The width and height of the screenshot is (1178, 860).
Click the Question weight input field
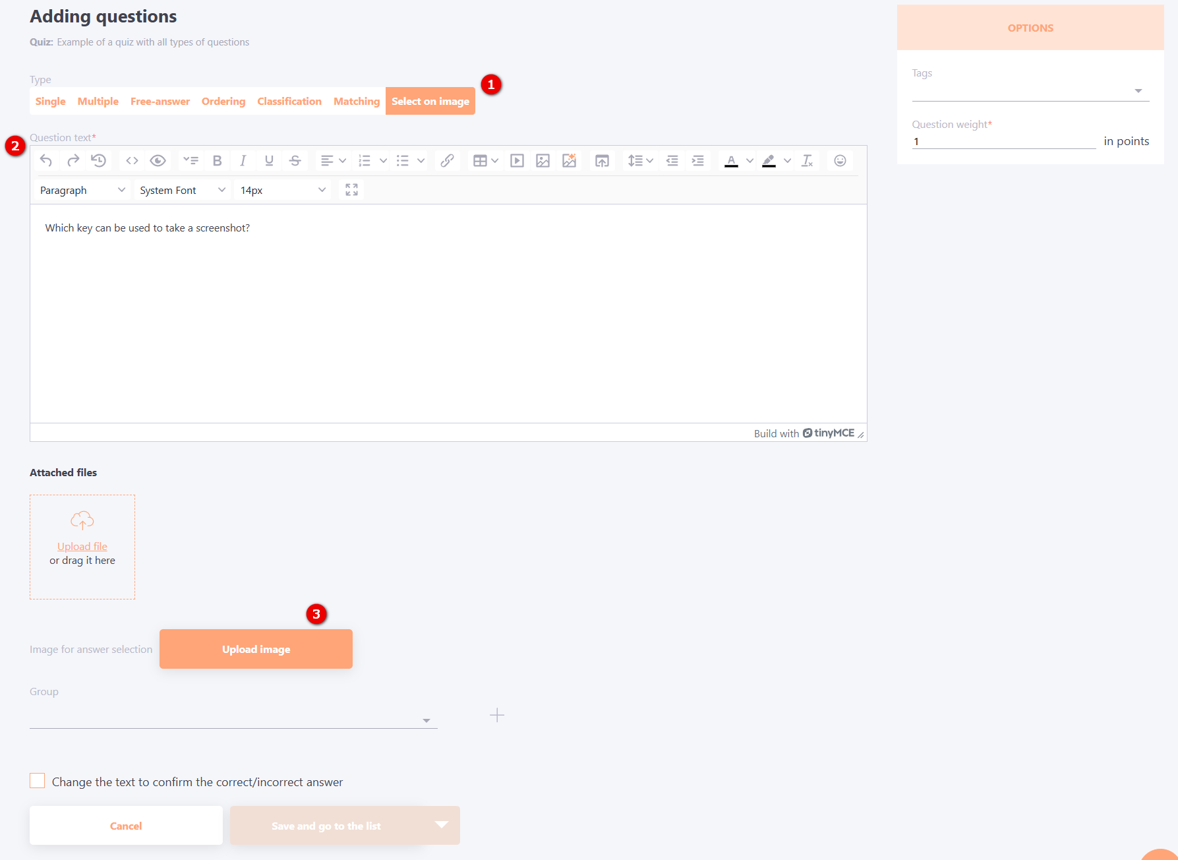1003,141
